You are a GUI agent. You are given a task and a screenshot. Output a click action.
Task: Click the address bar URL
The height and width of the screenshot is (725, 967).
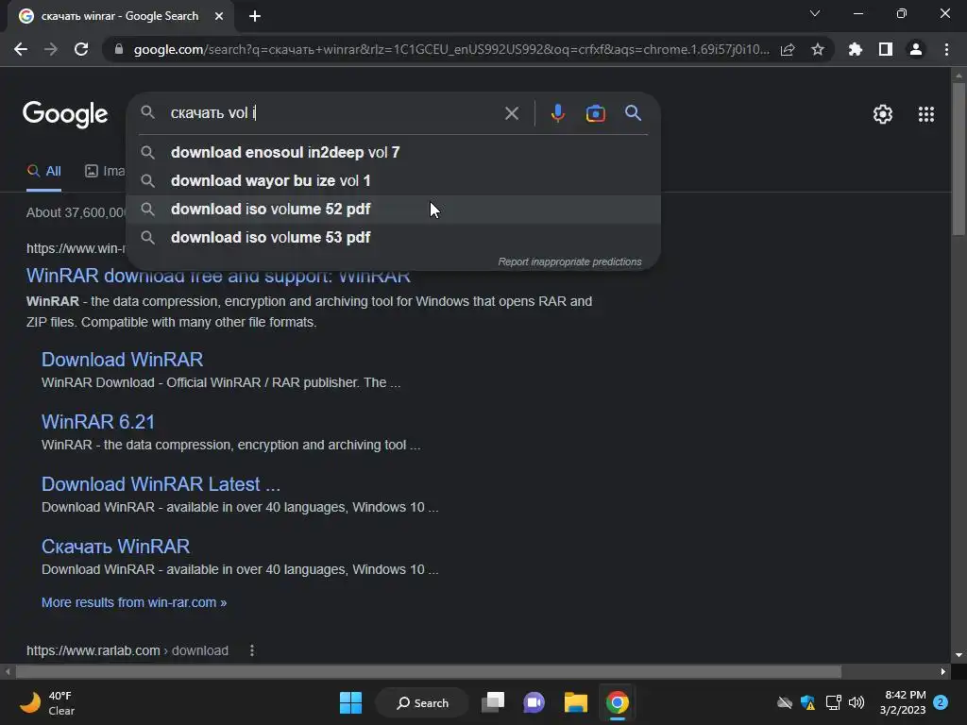click(x=450, y=49)
